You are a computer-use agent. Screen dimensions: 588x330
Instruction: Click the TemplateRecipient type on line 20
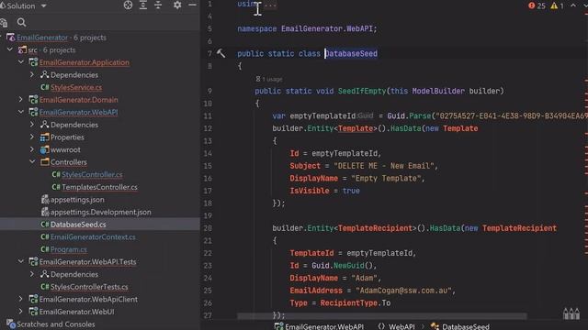tap(375, 228)
